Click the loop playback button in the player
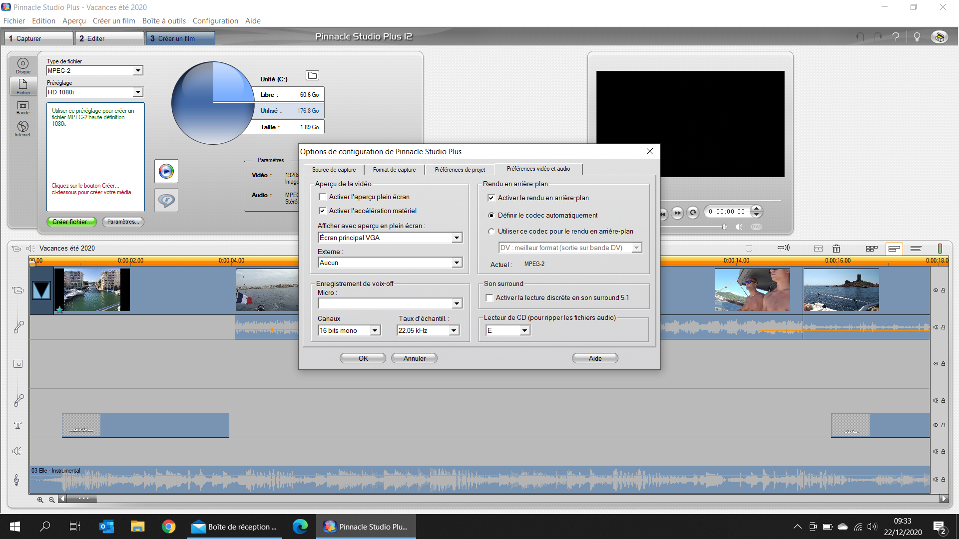The width and height of the screenshot is (959, 539). 693,213
